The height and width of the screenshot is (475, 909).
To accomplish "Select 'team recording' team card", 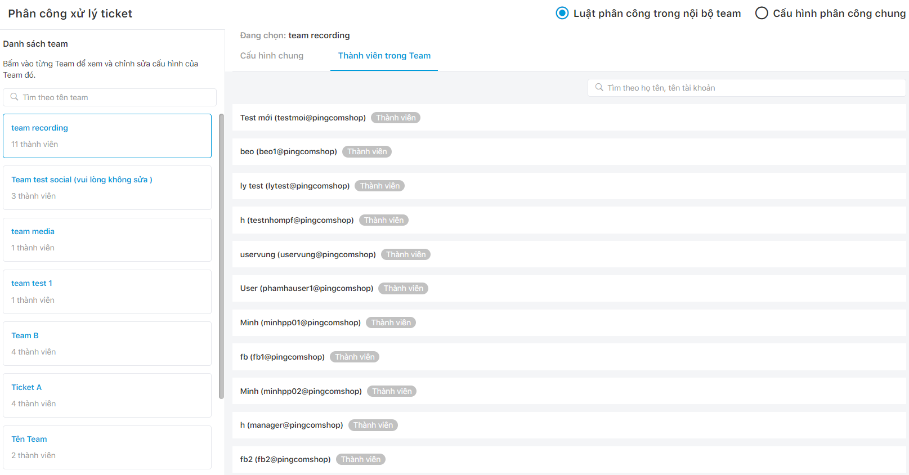I will click(x=107, y=136).
